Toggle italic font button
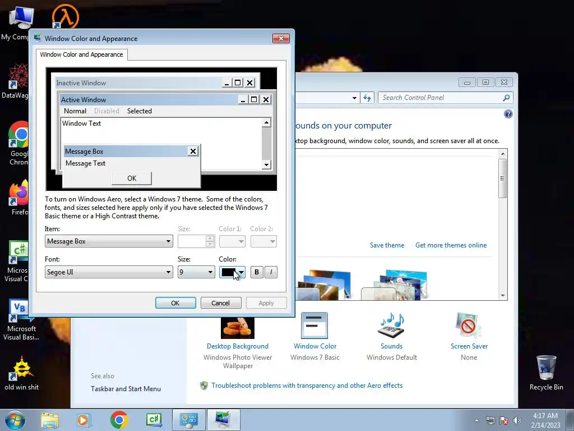The height and width of the screenshot is (431, 574). click(x=271, y=272)
